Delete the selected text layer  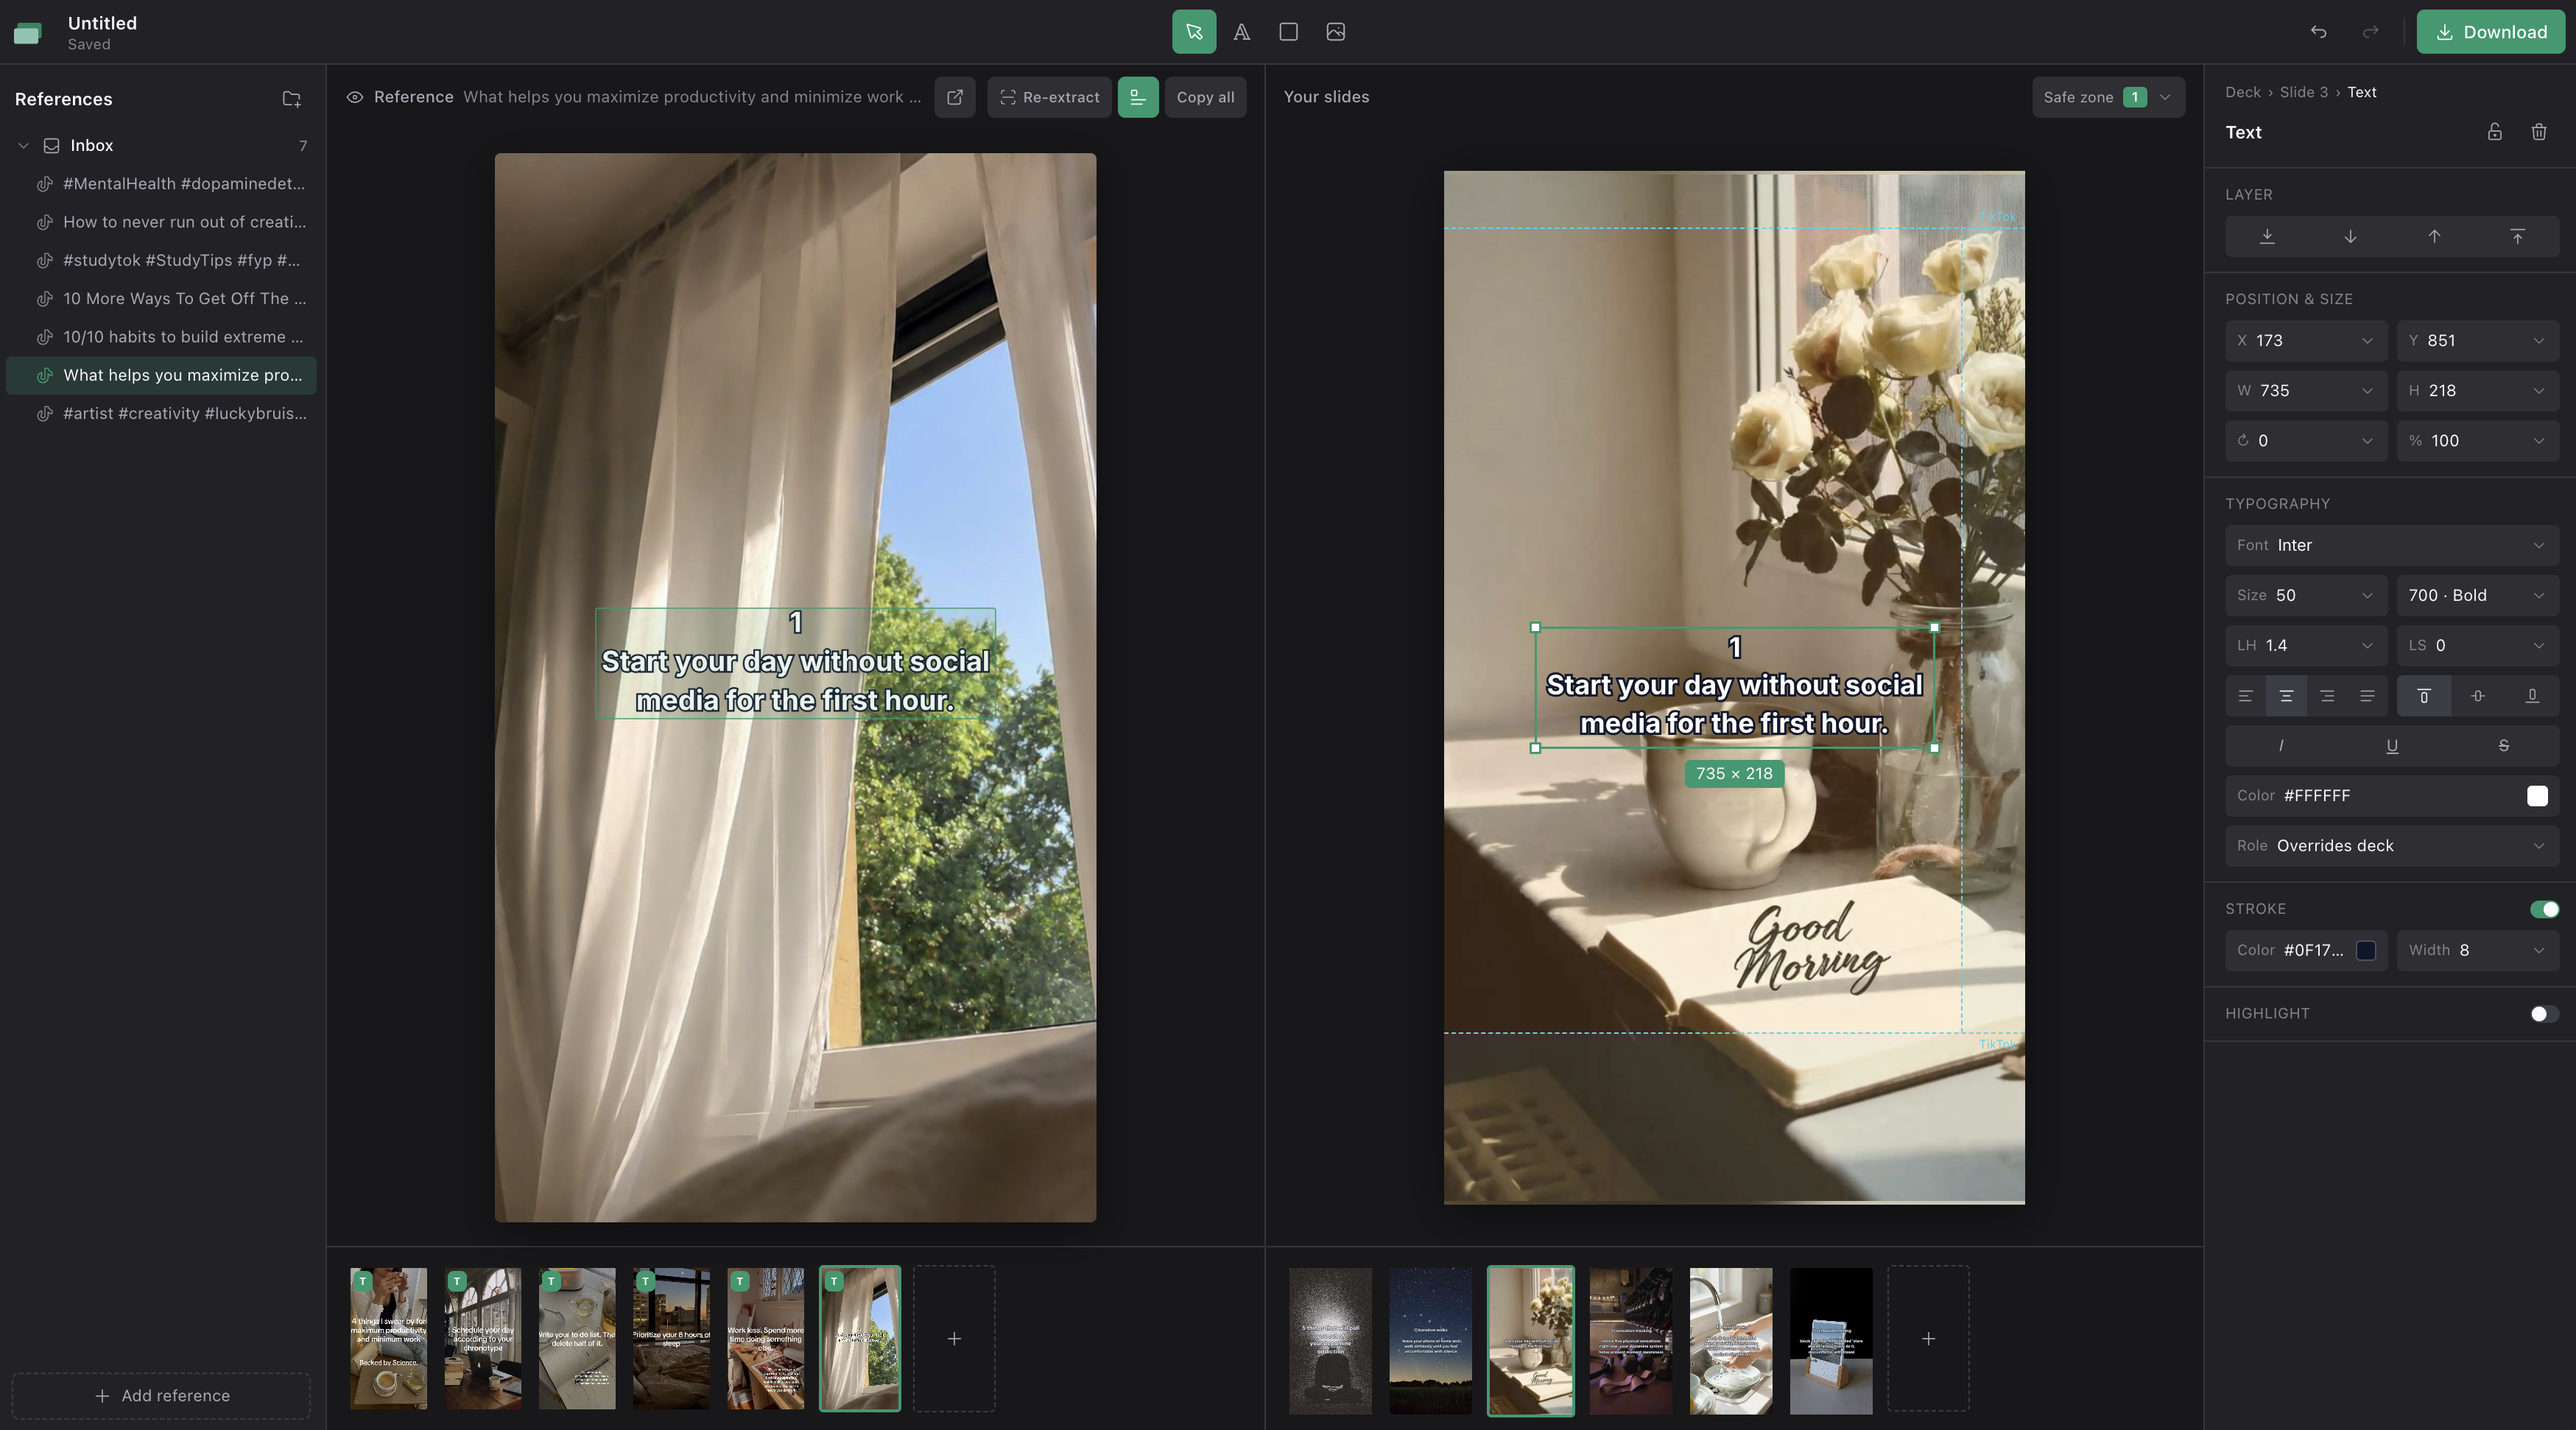point(2538,132)
